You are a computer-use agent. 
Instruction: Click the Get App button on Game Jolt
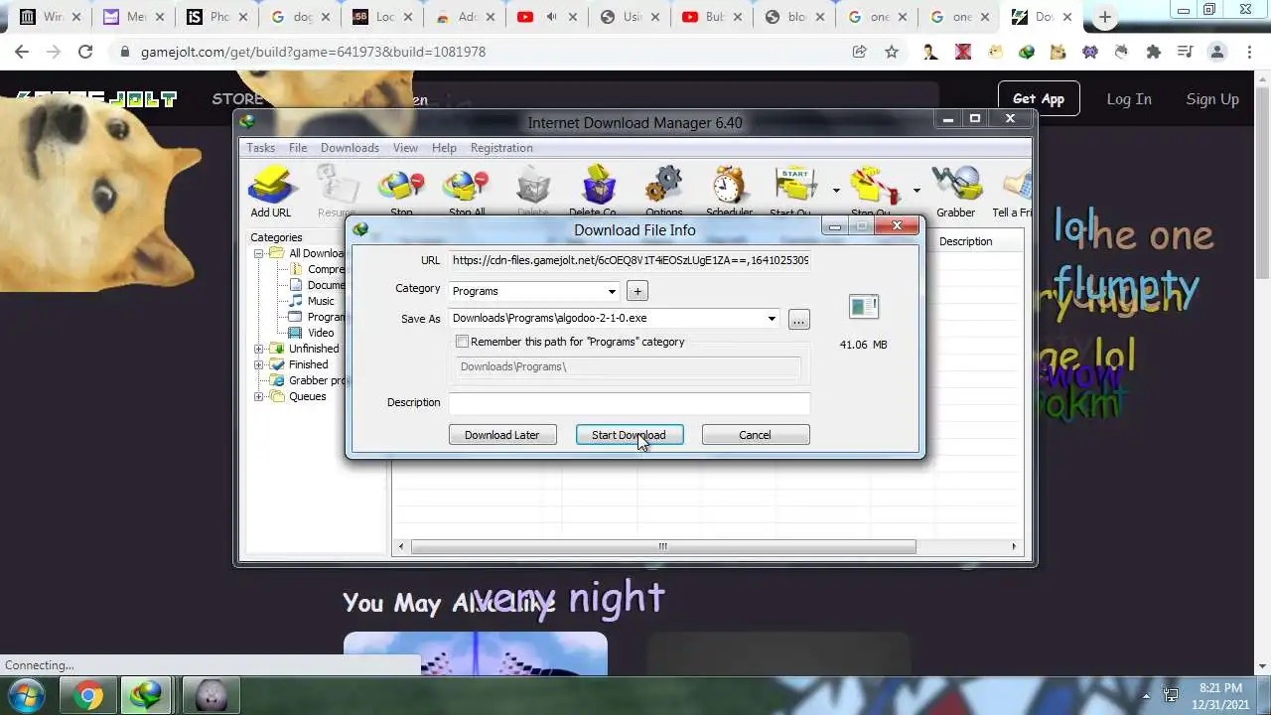(x=1039, y=98)
